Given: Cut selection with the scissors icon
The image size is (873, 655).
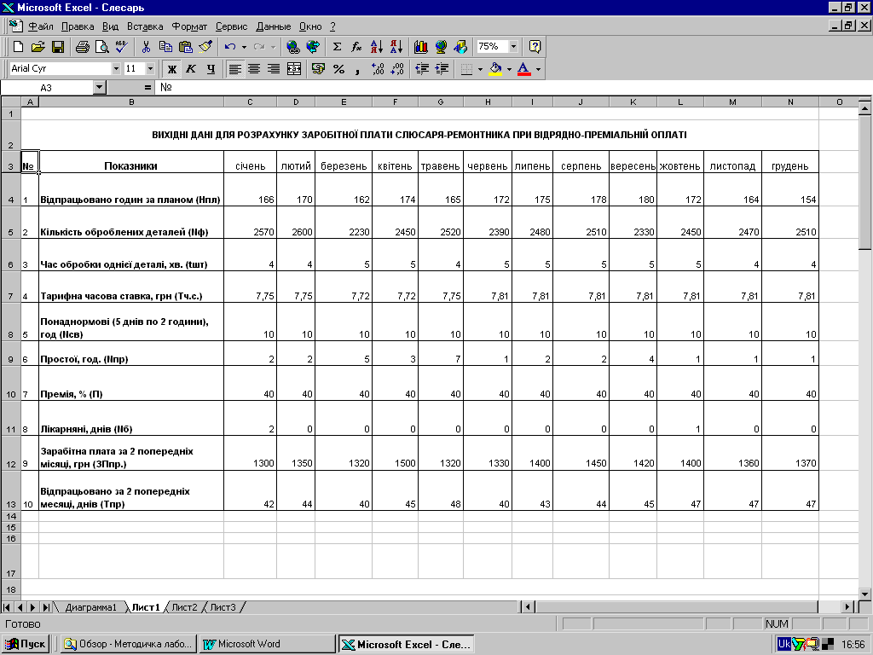Looking at the screenshot, I should [146, 47].
